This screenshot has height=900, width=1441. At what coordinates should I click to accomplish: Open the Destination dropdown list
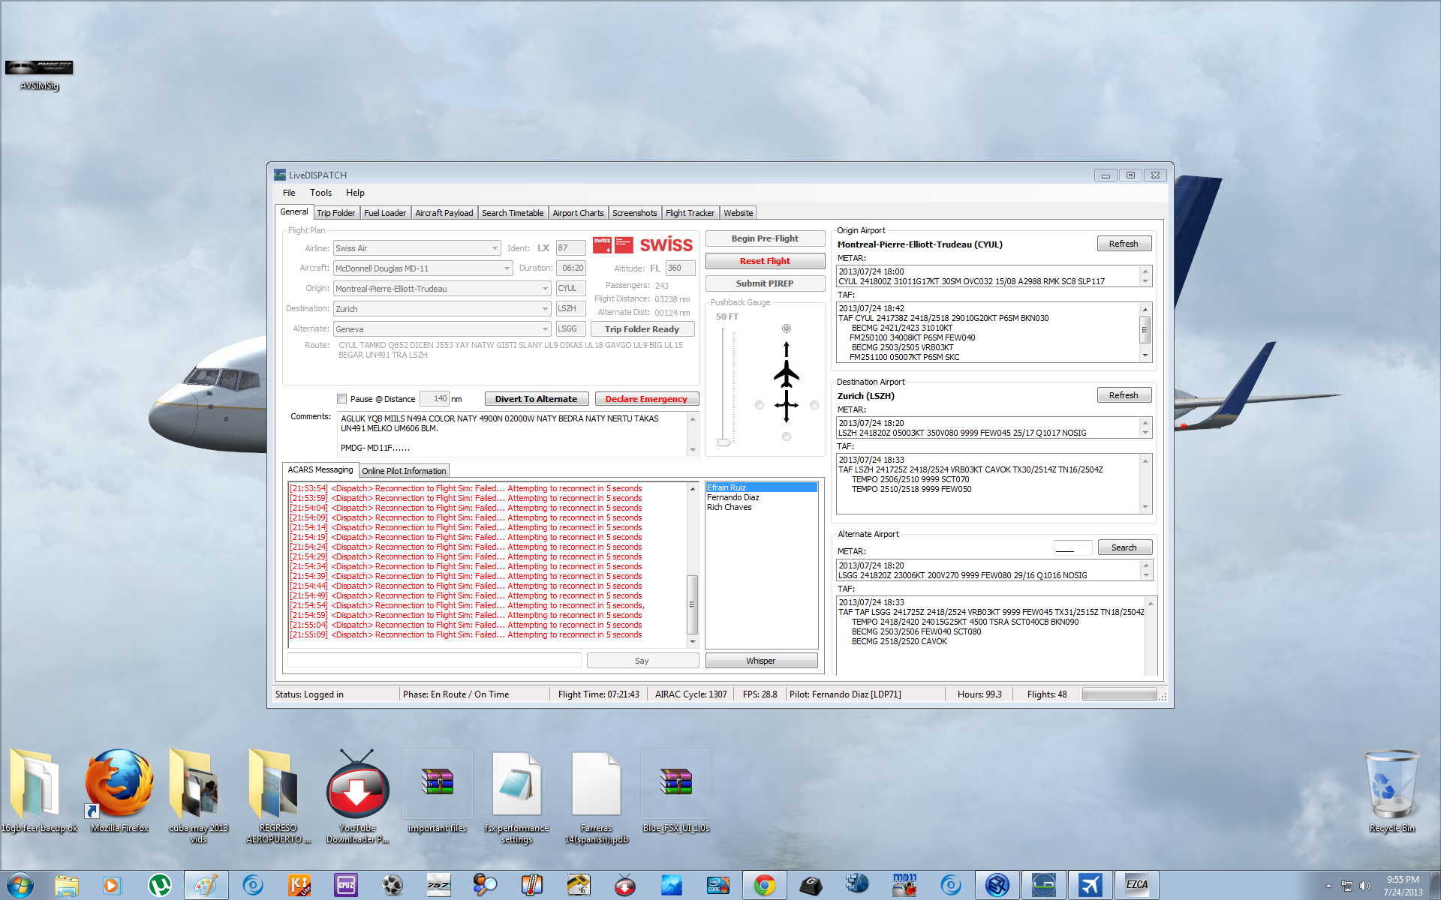tap(545, 309)
